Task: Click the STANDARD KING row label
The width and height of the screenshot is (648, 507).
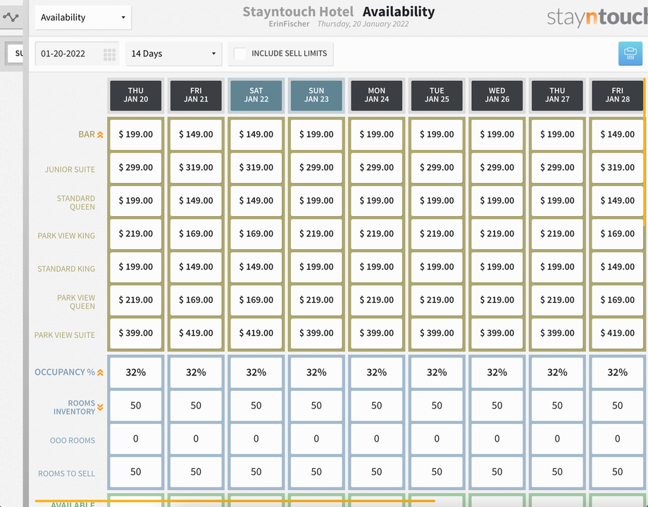Action: (x=66, y=268)
